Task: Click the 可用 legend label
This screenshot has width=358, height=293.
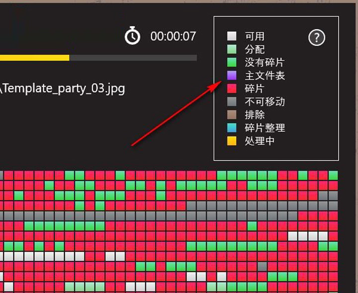Action: (255, 36)
